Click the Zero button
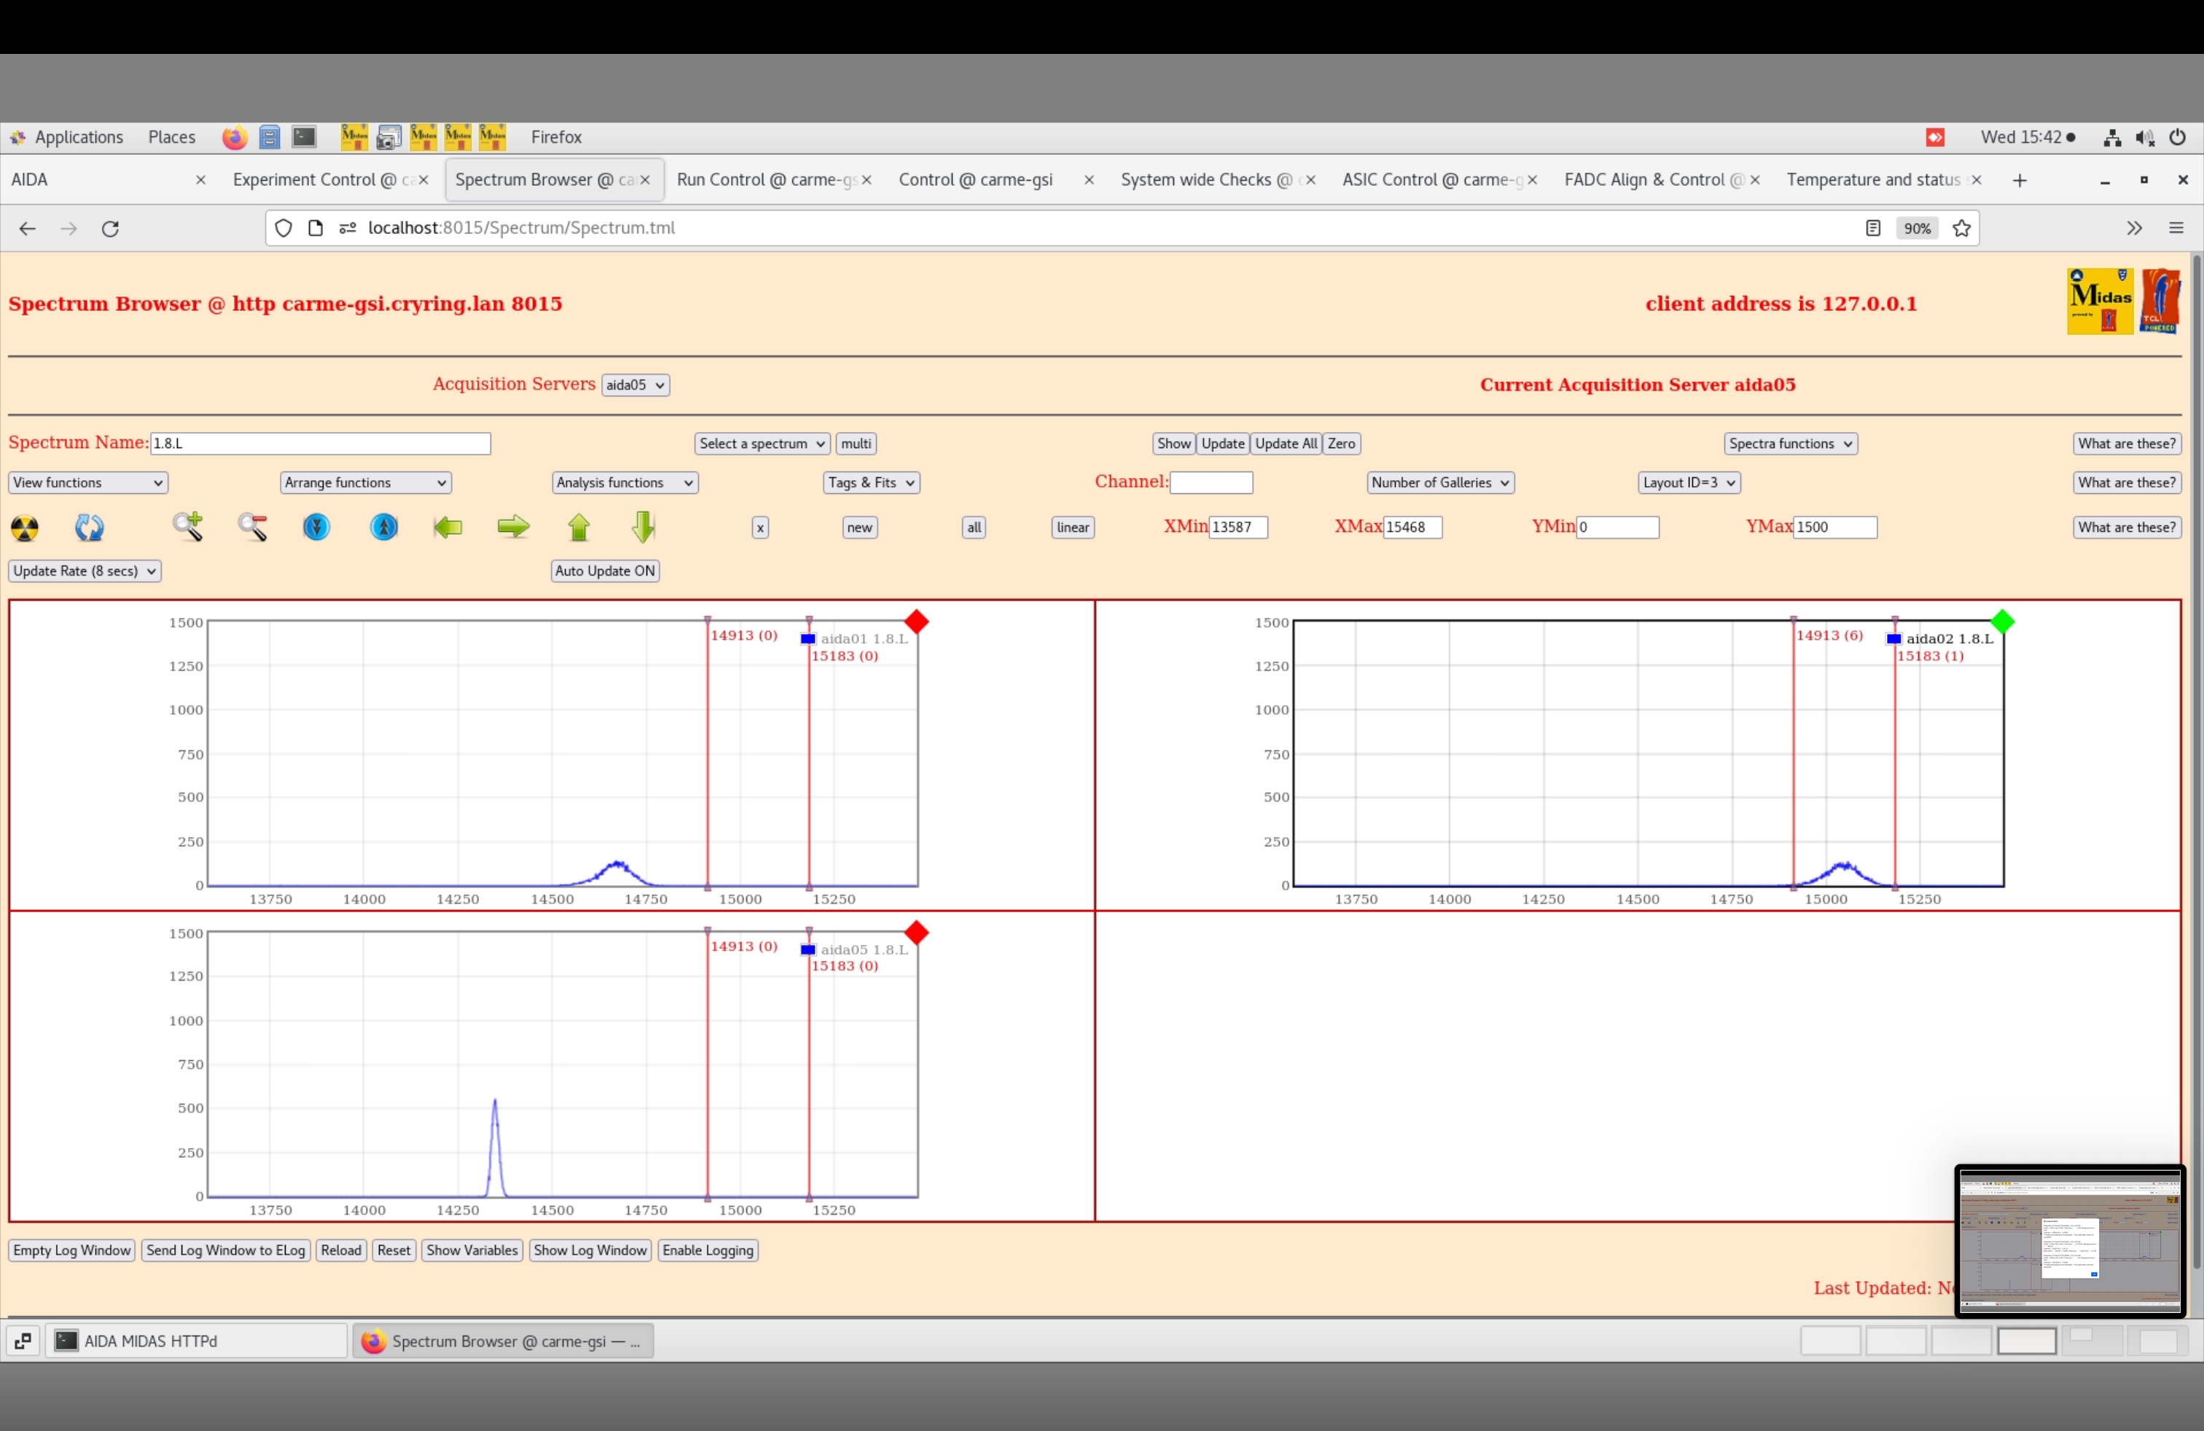The width and height of the screenshot is (2204, 1431). [1341, 444]
